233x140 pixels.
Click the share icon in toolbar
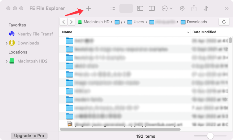[x=194, y=8]
